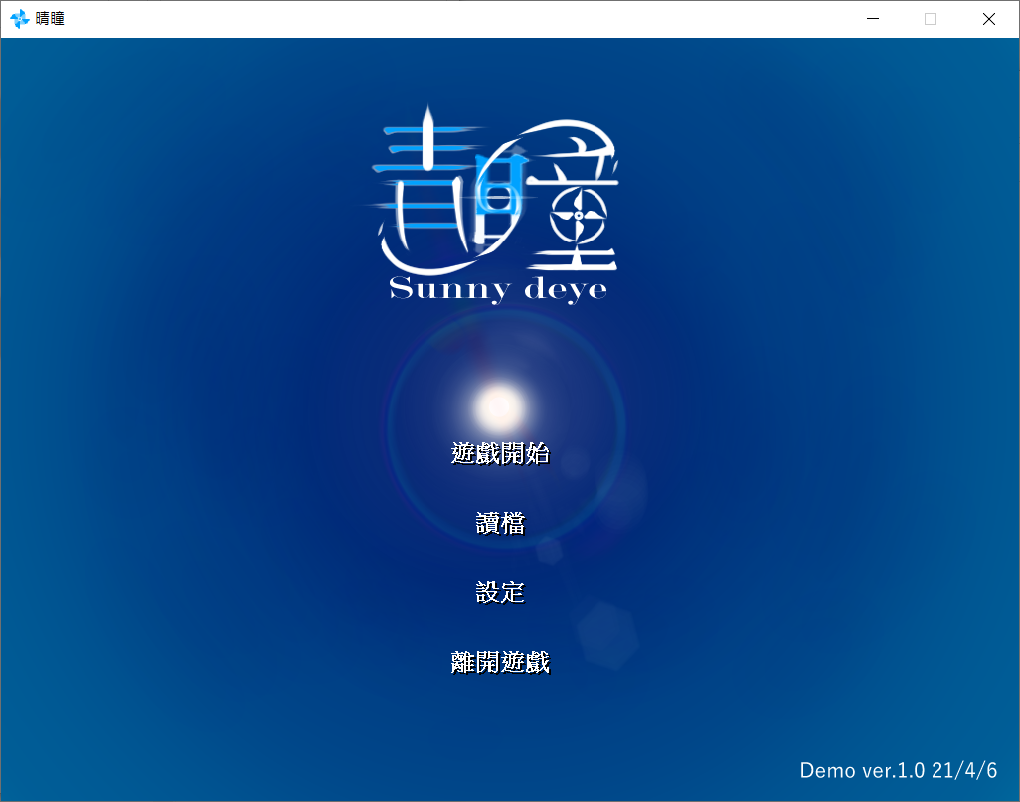Open the 讀檔 load save menu

(500, 524)
